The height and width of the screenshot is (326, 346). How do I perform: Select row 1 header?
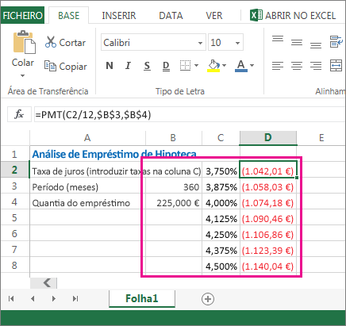[14, 154]
